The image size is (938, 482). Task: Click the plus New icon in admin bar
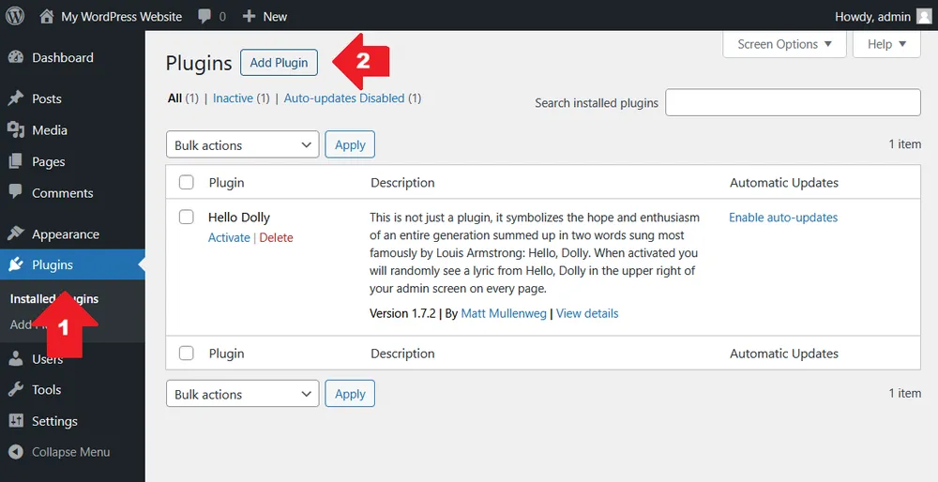click(x=249, y=16)
